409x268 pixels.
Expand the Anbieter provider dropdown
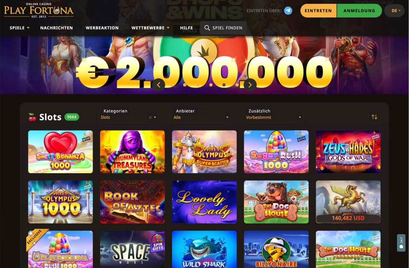tap(201, 117)
